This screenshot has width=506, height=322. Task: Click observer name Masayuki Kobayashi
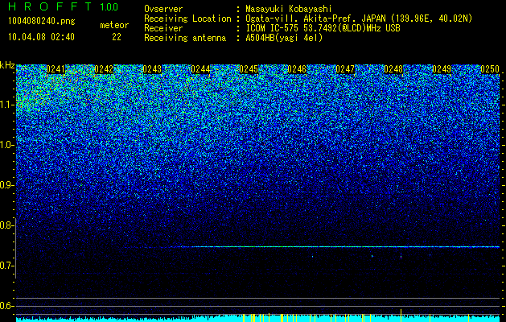(x=289, y=9)
